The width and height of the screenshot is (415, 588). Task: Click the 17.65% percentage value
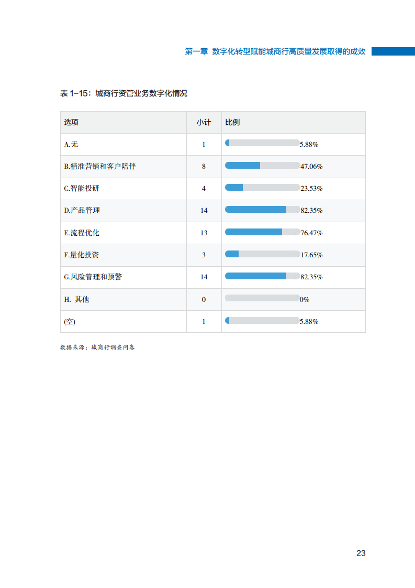pyautogui.click(x=311, y=255)
